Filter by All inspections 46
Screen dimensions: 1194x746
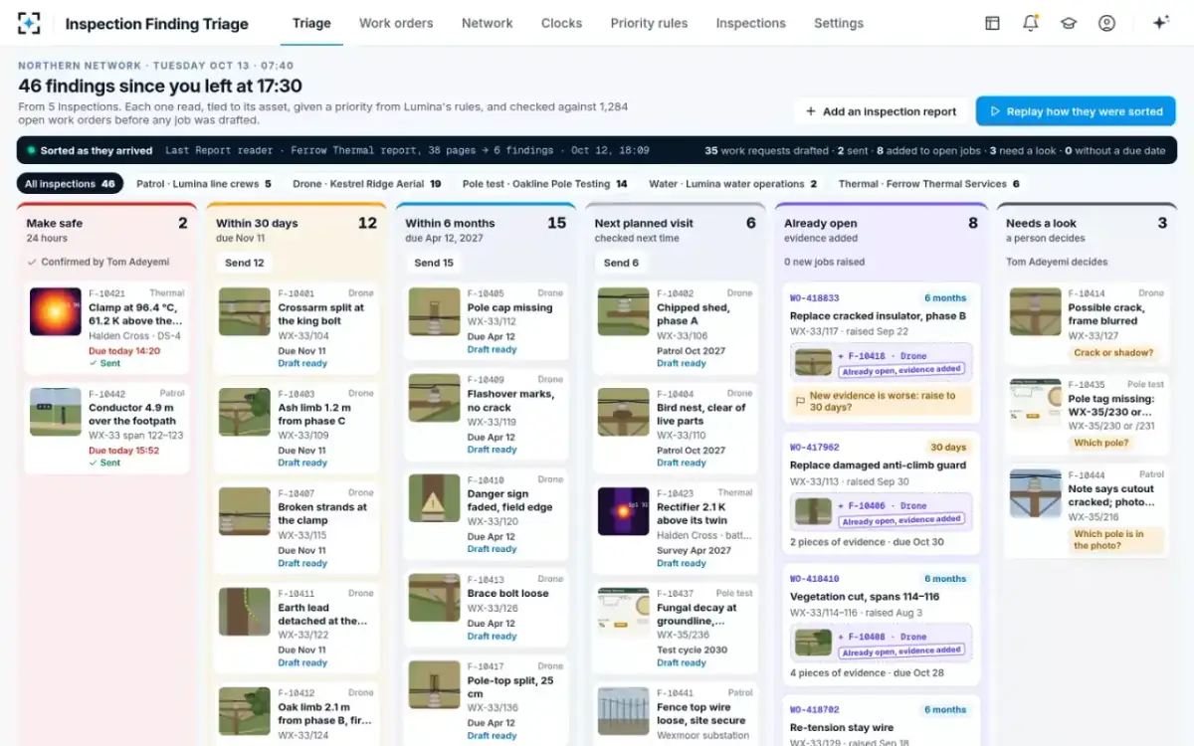pyautogui.click(x=70, y=184)
